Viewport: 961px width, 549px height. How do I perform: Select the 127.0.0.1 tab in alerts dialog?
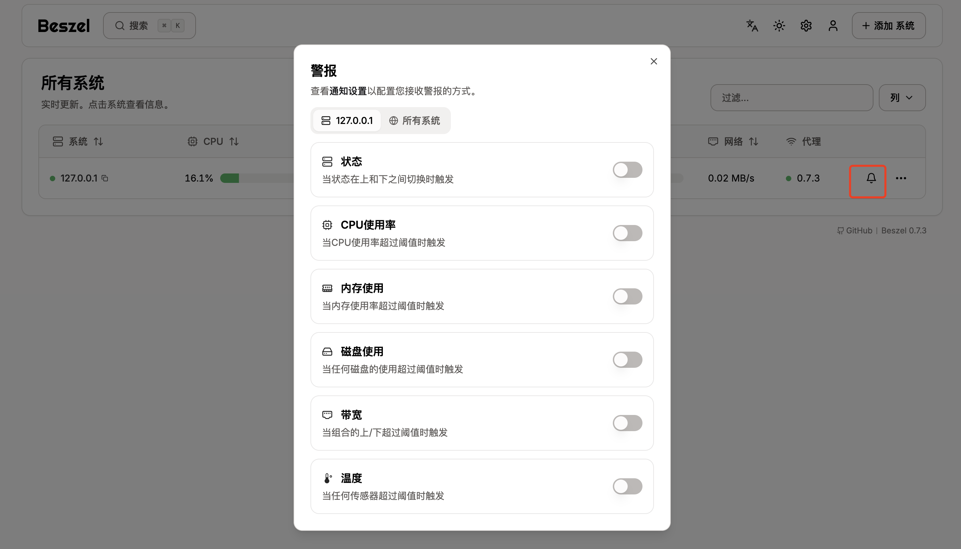pos(346,120)
